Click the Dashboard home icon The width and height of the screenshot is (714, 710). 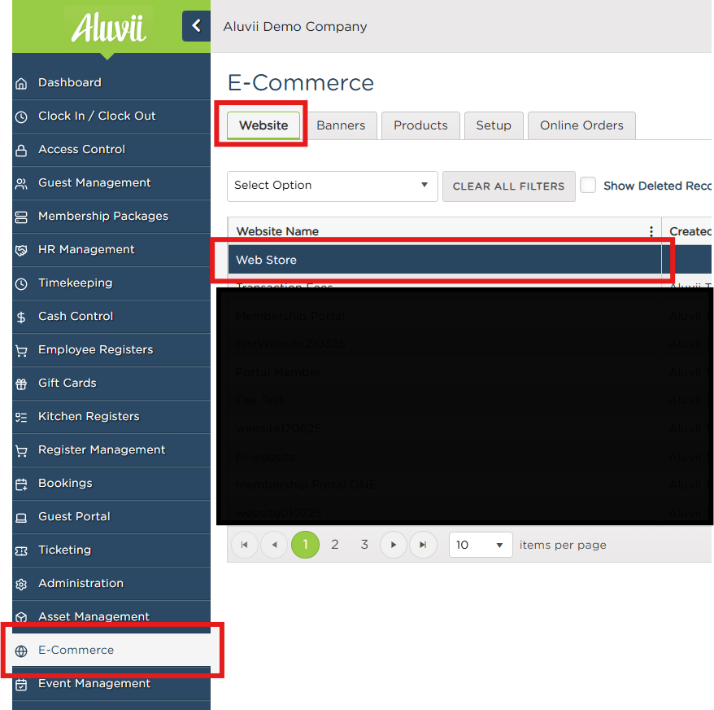click(x=21, y=83)
